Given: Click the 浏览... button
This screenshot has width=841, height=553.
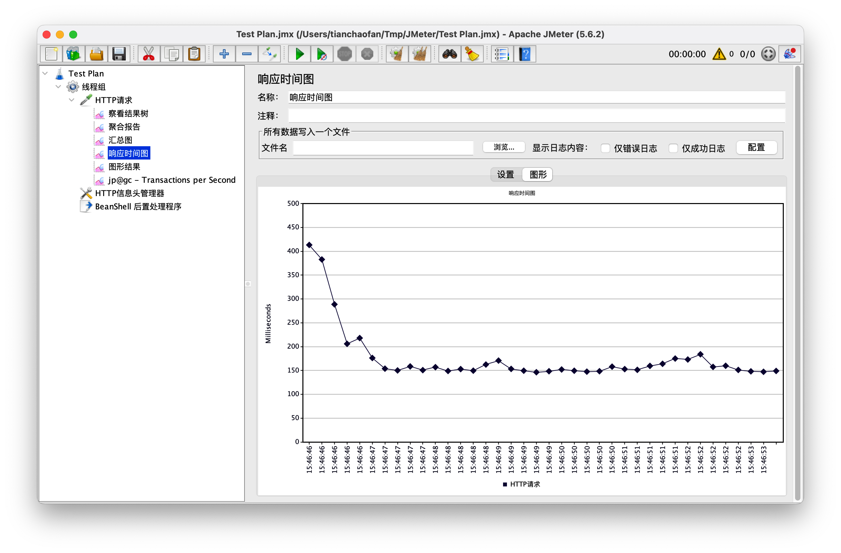Looking at the screenshot, I should click(x=504, y=147).
